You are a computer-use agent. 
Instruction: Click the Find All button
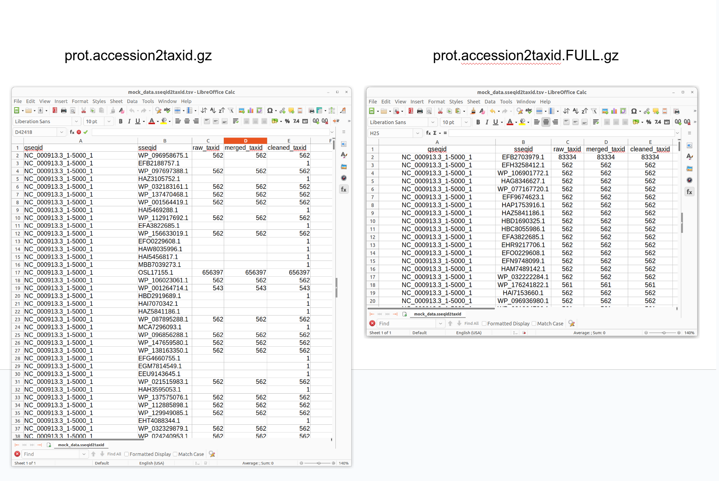coord(113,454)
